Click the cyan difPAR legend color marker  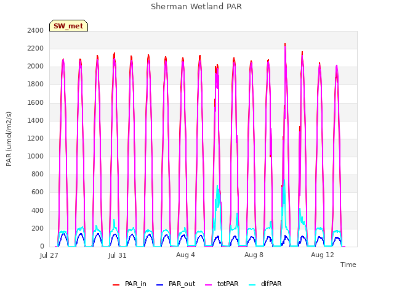tap(252, 285)
